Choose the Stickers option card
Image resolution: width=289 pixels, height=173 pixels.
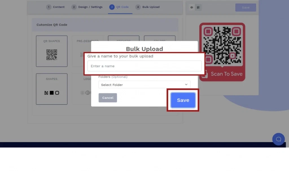[124, 38]
